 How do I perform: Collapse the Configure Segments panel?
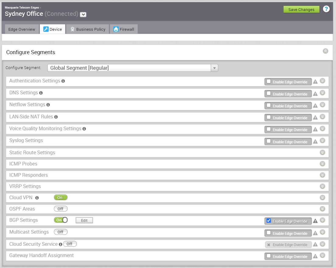[325, 51]
